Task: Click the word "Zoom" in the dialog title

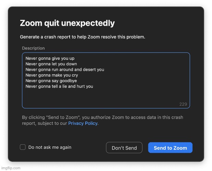Action: (30, 23)
